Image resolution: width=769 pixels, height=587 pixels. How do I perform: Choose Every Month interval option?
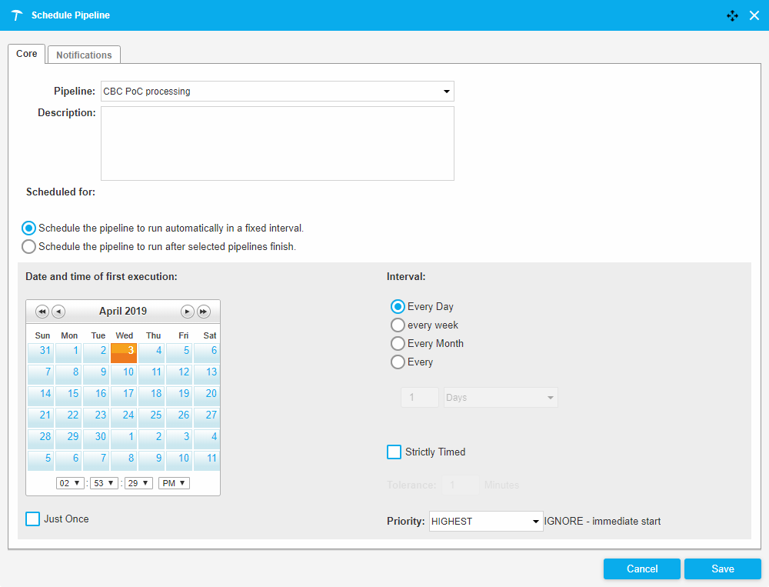pyautogui.click(x=398, y=344)
